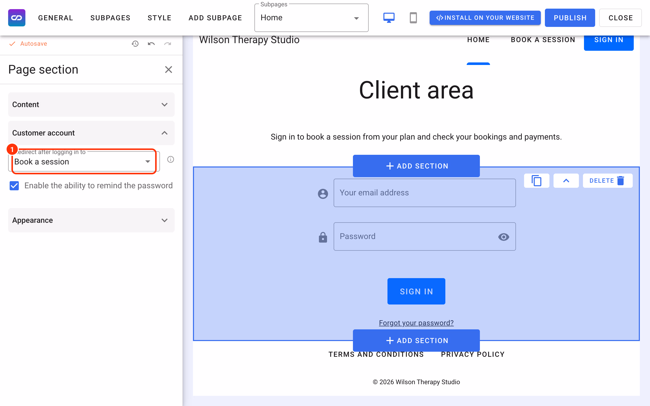This screenshot has width=650, height=406.
Task: Open the redirect after logging in dropdown
Action: (84, 161)
